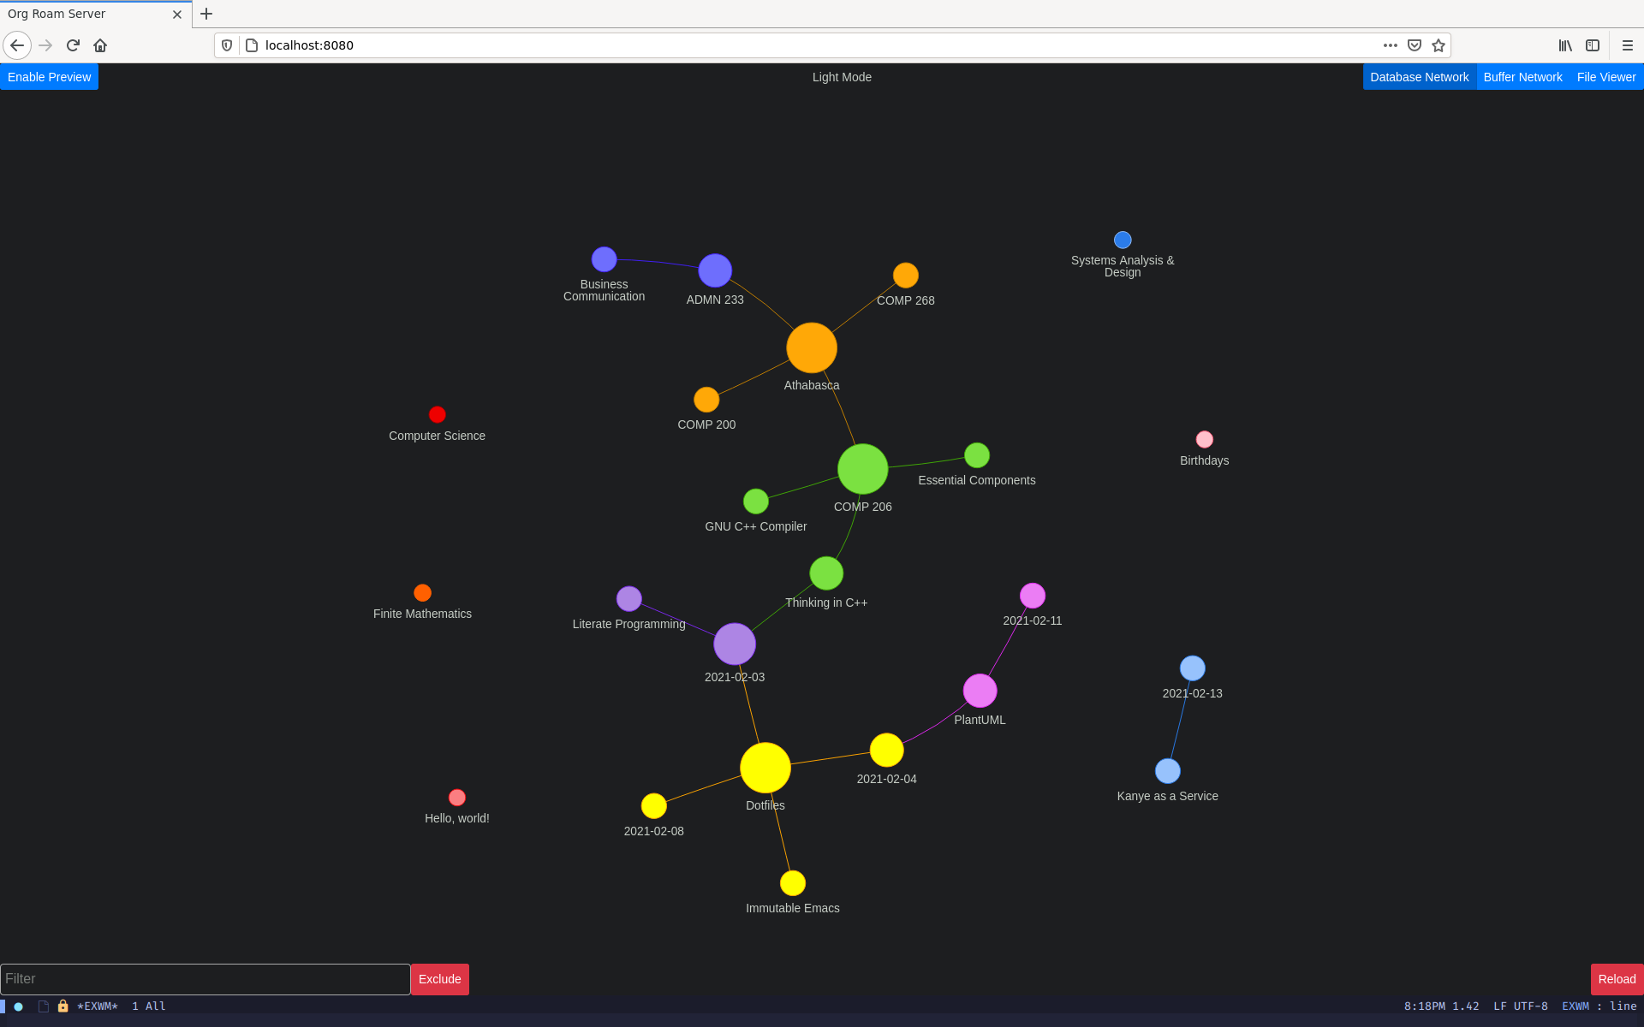1644x1027 pixels.
Task: Click the Computer Science node
Action: [436, 414]
